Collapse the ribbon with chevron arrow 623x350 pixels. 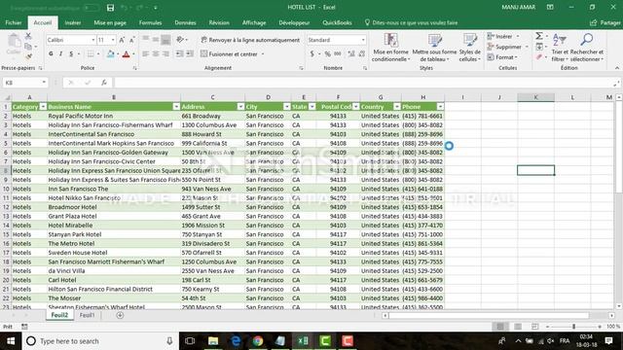click(617, 68)
